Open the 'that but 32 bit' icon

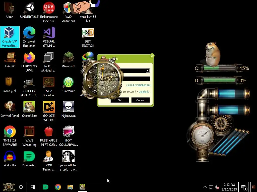pyautogui.click(x=88, y=12)
